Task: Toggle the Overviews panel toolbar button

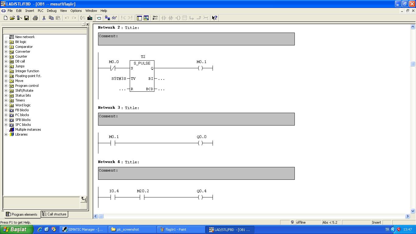Action: (x=139, y=18)
